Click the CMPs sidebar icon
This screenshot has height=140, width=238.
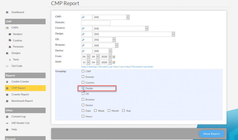(x=7, y=28)
